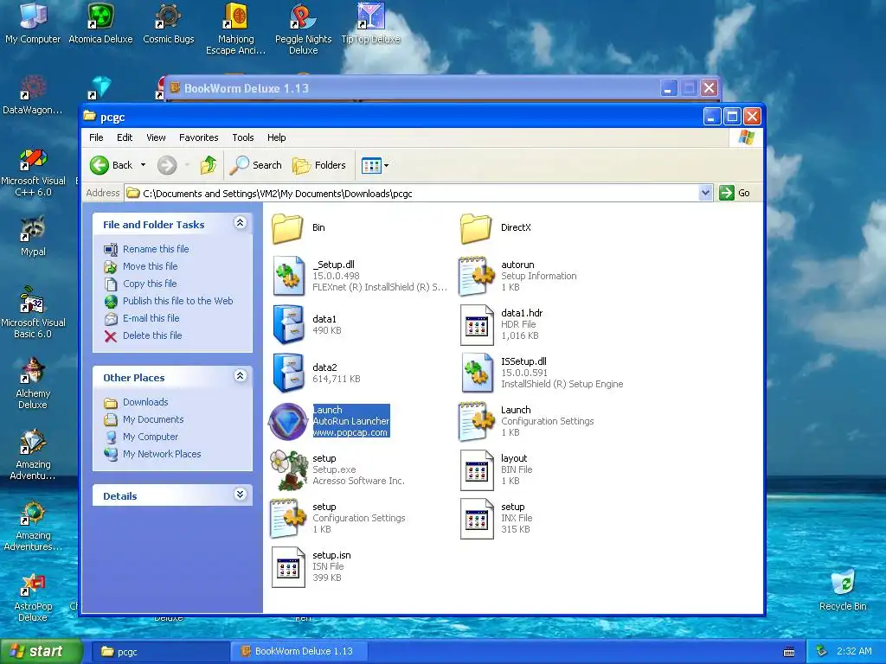Select the _Setup.dll file icon
This screenshot has height=664, width=886.
coord(288,276)
